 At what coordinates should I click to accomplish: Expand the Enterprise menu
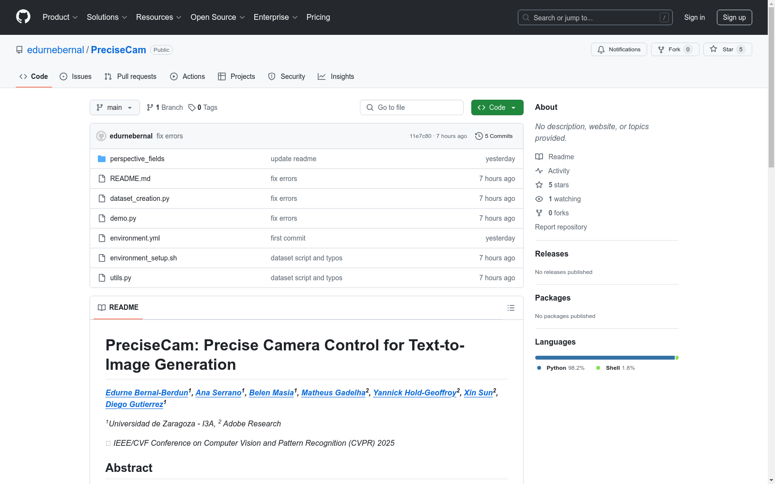tap(276, 17)
